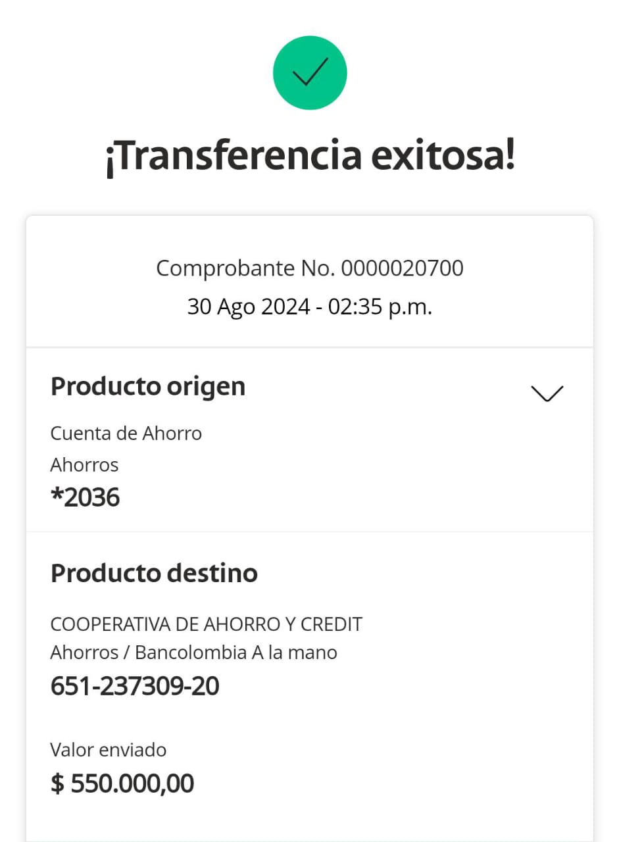The image size is (619, 842).
Task: Click destination account number 651-237309-20
Action: [x=135, y=686]
